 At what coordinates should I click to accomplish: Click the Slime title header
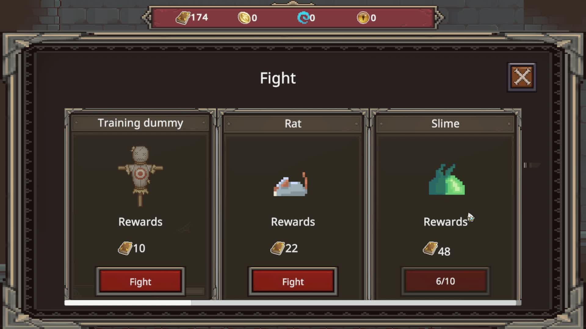pos(446,124)
